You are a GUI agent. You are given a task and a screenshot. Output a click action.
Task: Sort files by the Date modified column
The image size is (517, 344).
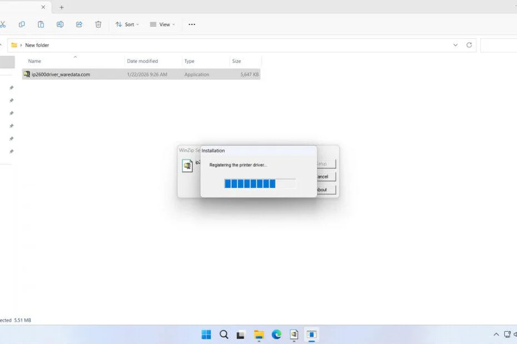point(142,61)
